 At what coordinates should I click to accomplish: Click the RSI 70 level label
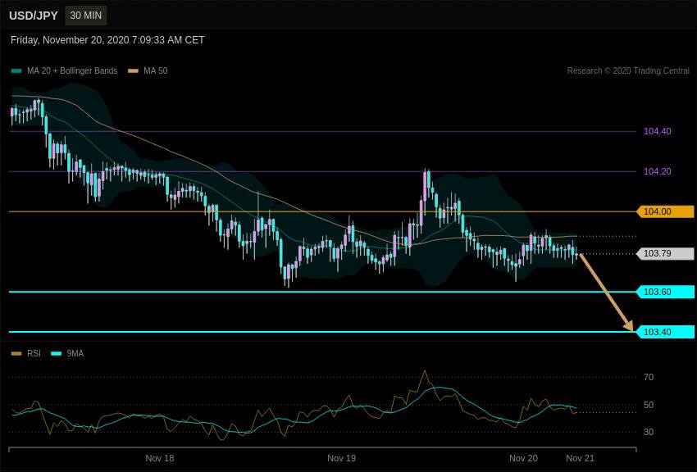tap(649, 377)
